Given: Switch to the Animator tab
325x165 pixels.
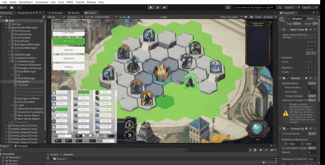Looking at the screenshot, I should click(56, 13).
